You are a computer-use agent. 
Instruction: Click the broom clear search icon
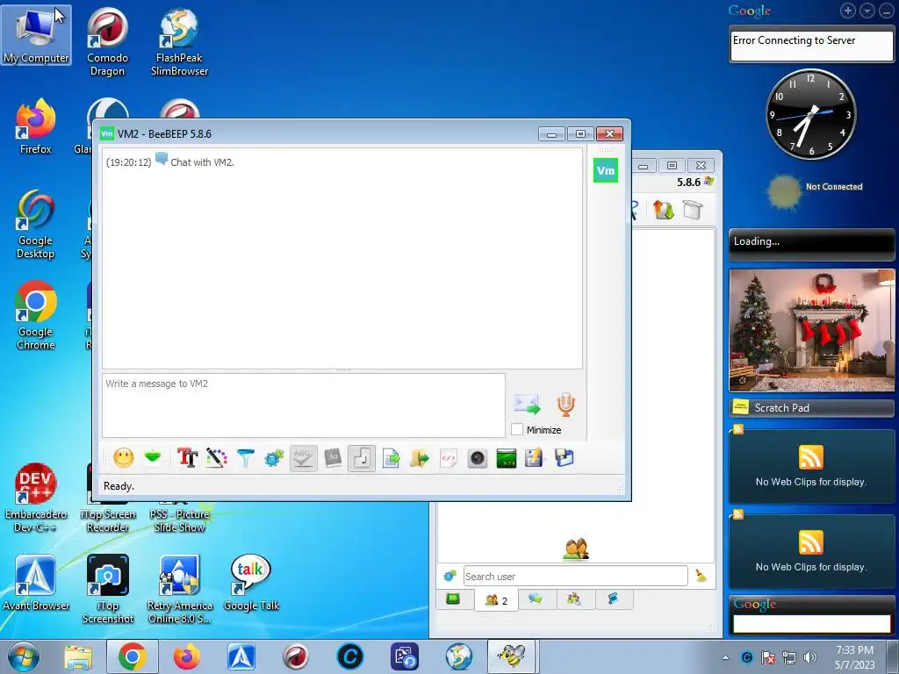(701, 576)
